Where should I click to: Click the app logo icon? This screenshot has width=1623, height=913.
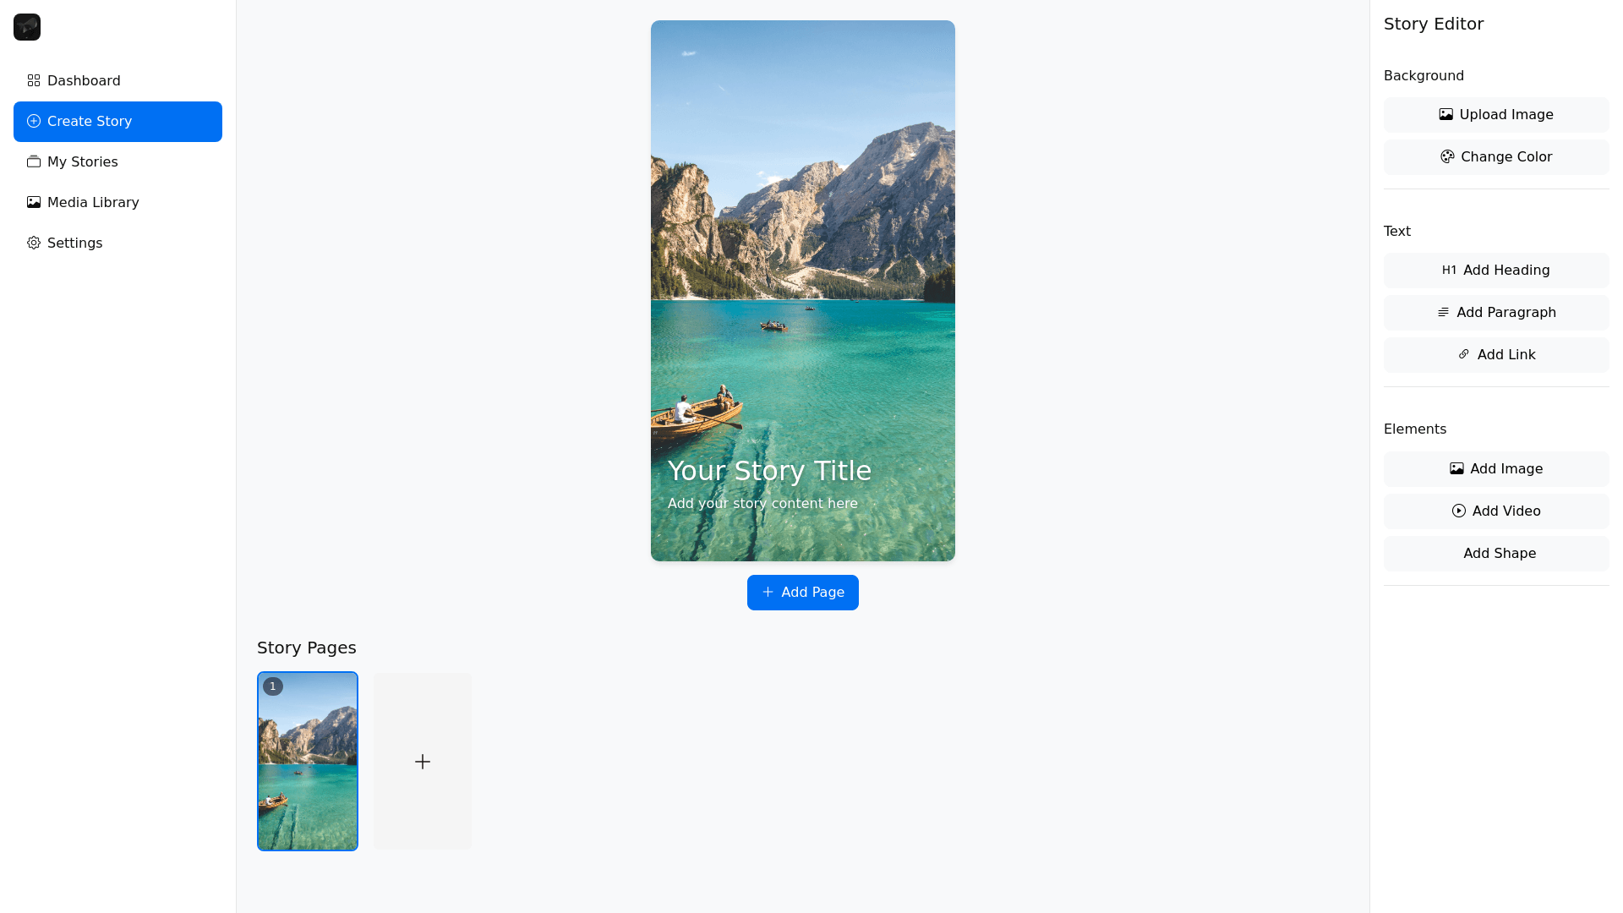[27, 27]
